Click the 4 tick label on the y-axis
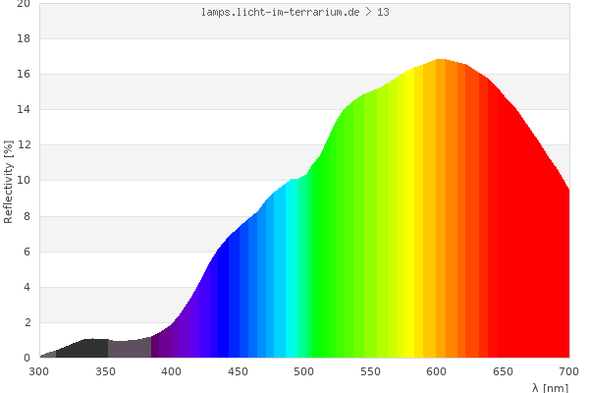Image resolution: width=589 pixels, height=393 pixels. coord(26,287)
